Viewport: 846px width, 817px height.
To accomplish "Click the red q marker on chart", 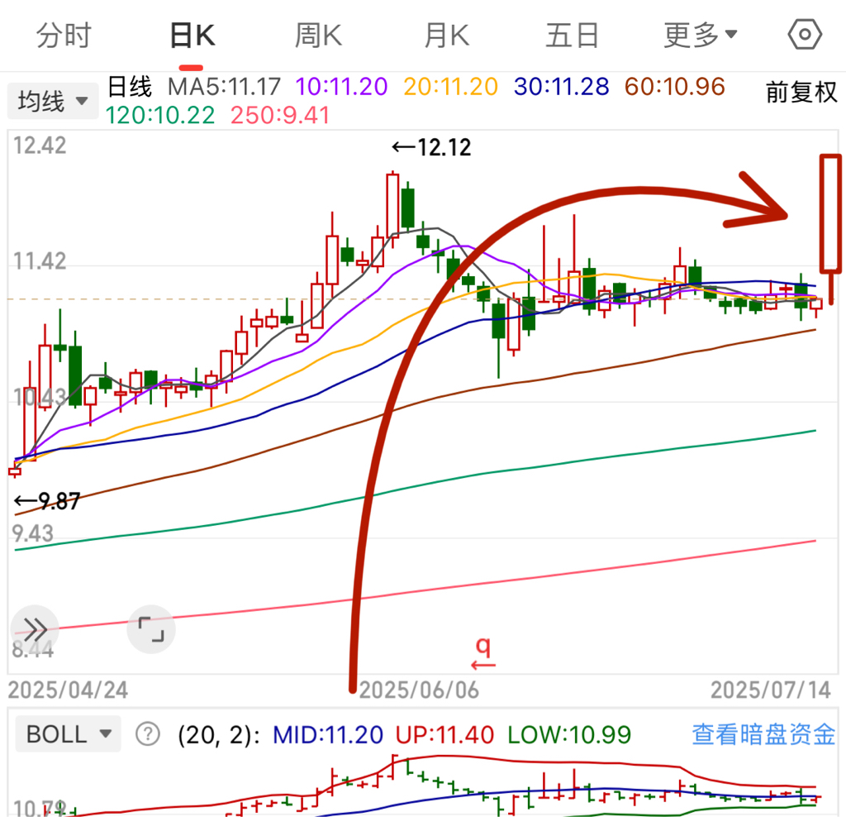I will tap(483, 652).
